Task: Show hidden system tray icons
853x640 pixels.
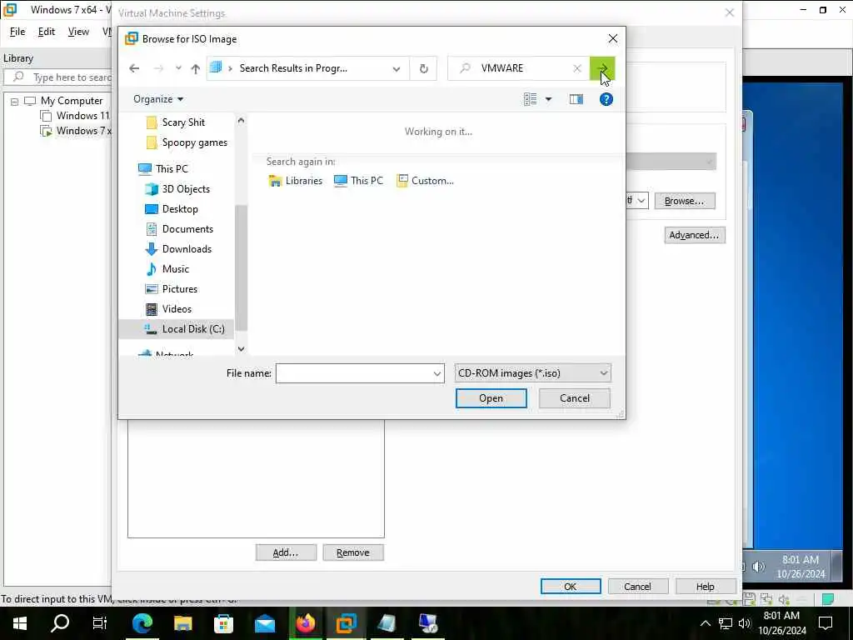Action: point(705,623)
